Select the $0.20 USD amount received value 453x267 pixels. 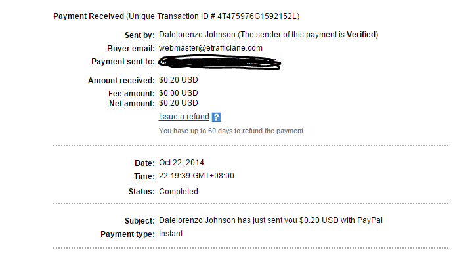179,80
